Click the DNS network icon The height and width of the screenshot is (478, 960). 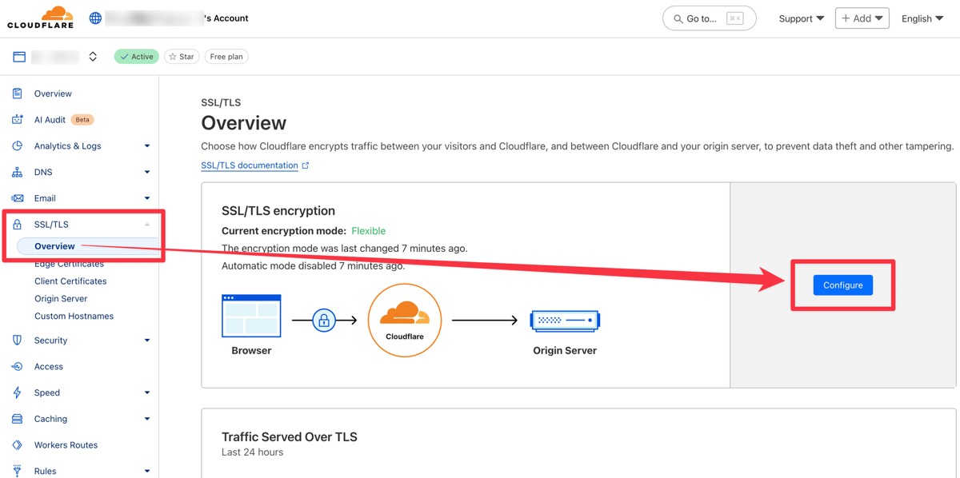pos(17,172)
